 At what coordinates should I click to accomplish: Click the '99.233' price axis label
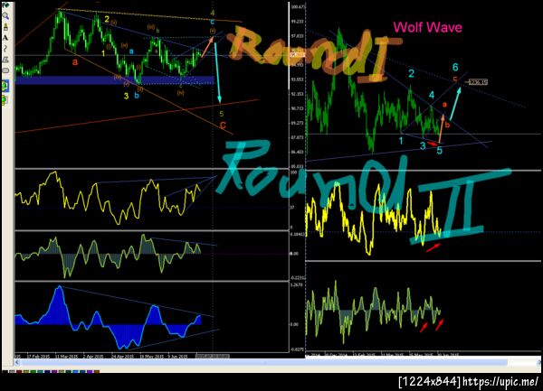point(298,22)
